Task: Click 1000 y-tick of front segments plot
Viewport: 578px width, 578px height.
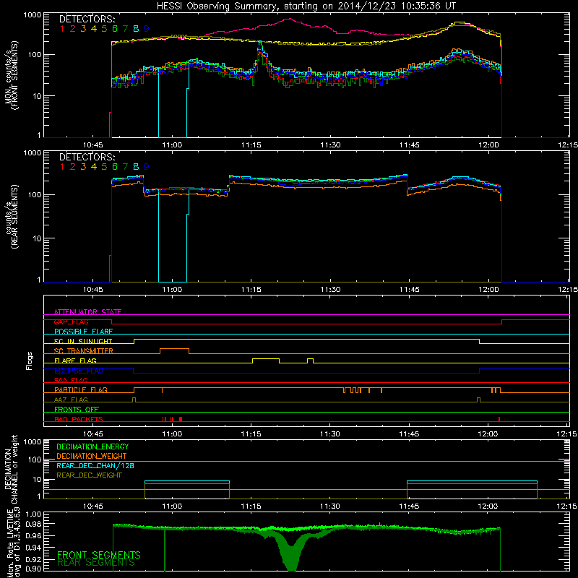Action: click(33, 15)
